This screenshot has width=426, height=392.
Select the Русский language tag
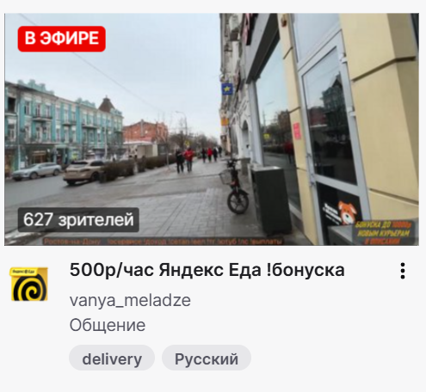pos(207,358)
